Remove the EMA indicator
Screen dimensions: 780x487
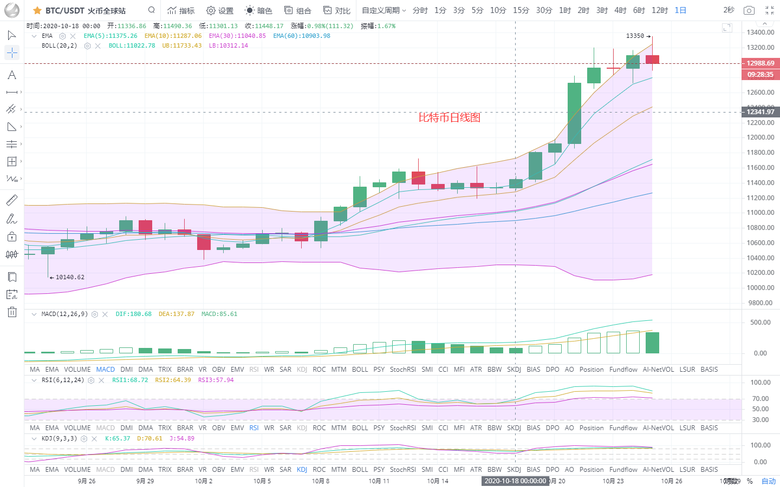[x=73, y=36]
